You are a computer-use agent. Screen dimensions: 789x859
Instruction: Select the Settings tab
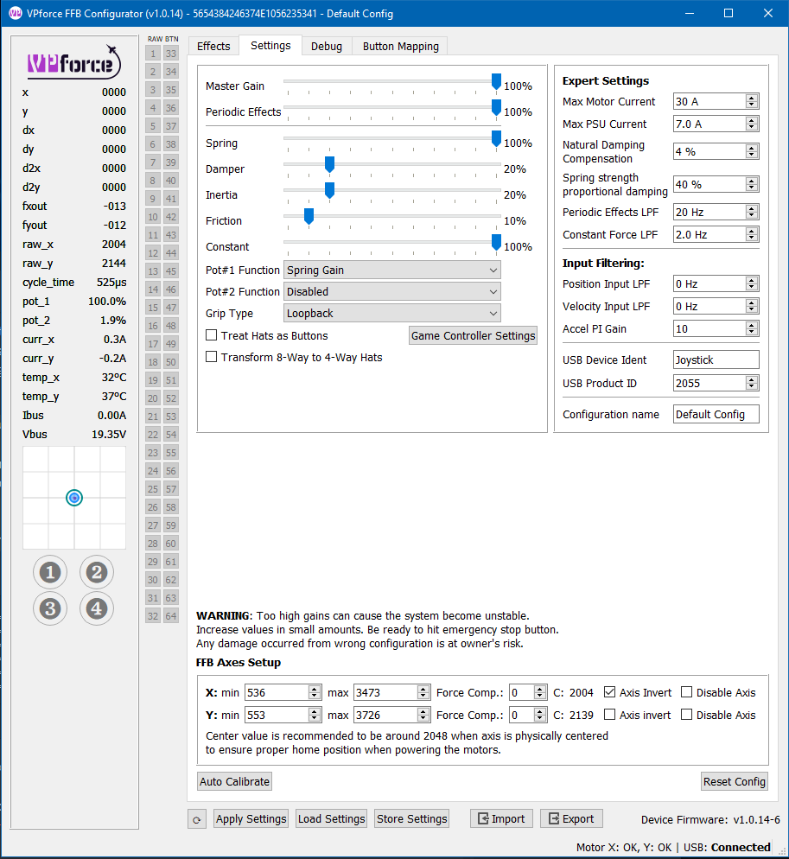[270, 46]
